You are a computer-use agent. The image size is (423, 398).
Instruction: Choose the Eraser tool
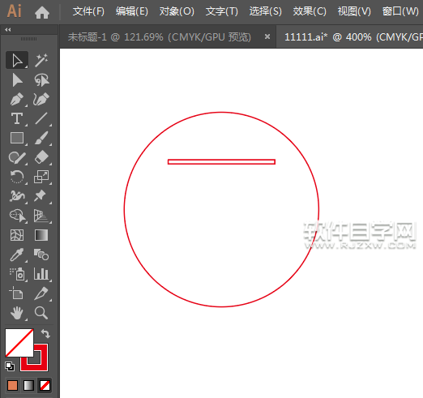point(41,157)
